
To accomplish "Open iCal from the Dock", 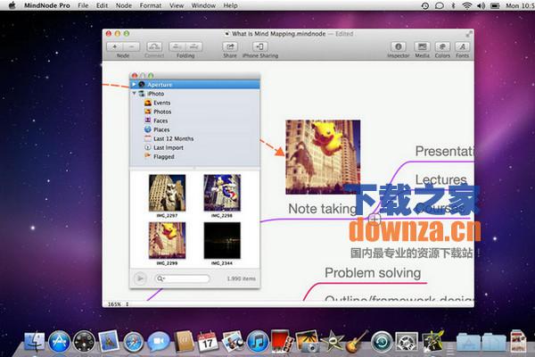I will pos(208,342).
